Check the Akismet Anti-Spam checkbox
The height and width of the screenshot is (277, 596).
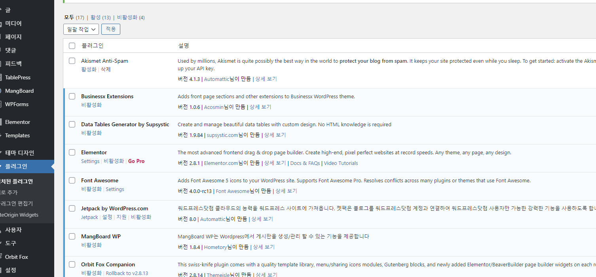click(x=72, y=61)
